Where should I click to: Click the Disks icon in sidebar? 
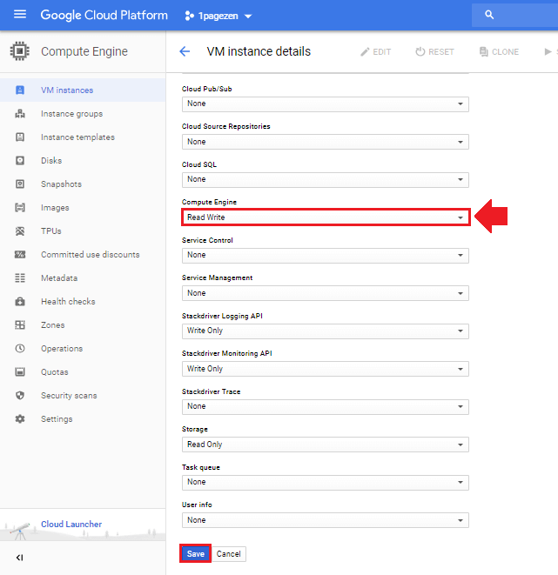[x=20, y=161]
